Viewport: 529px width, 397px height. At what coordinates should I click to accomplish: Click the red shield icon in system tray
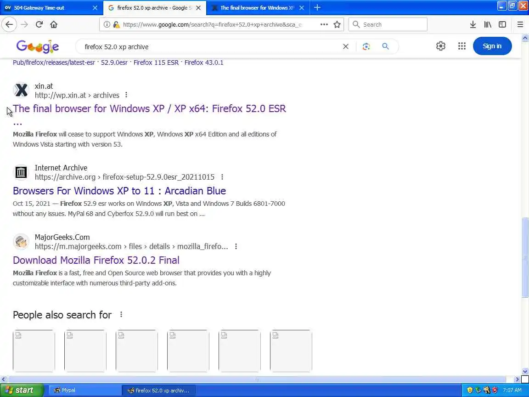click(x=495, y=390)
